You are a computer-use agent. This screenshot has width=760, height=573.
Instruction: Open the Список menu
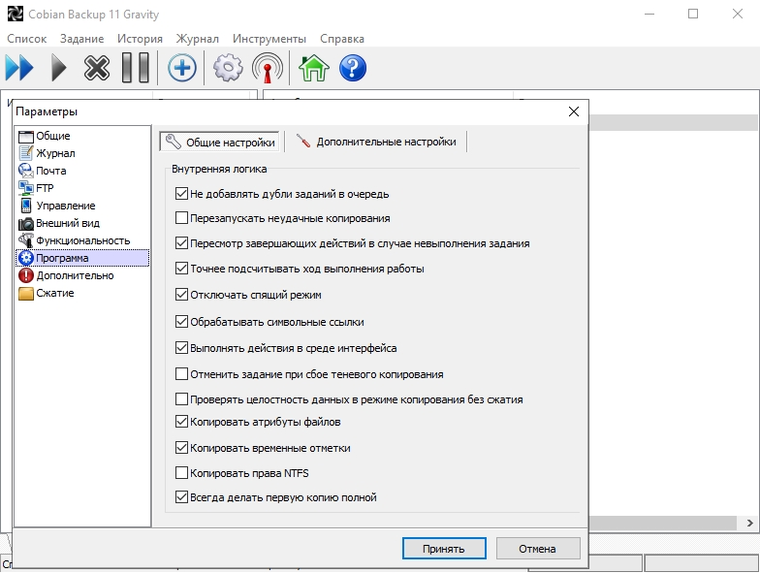click(27, 39)
